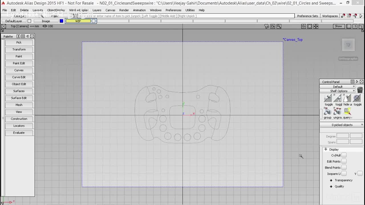Image resolution: width=365 pixels, height=205 pixels.
Task: Open the File menu
Action: (x=5, y=10)
